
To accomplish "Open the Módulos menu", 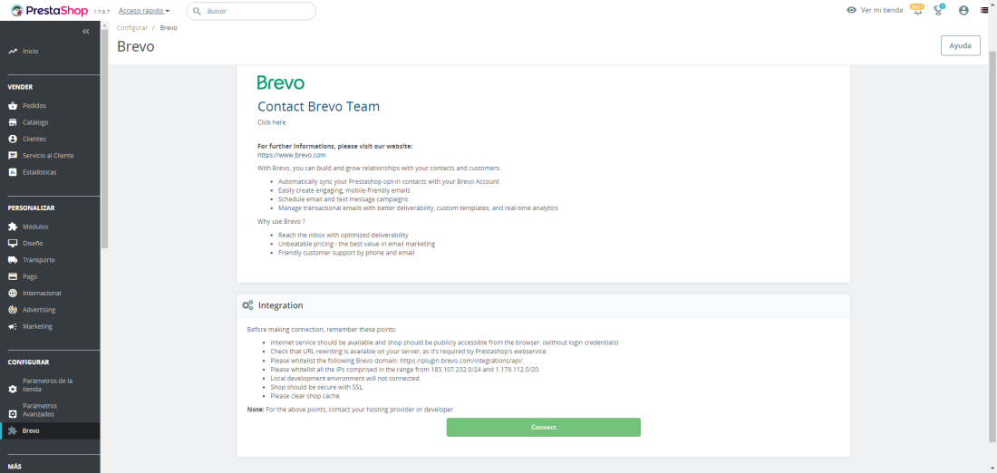I will [x=35, y=227].
